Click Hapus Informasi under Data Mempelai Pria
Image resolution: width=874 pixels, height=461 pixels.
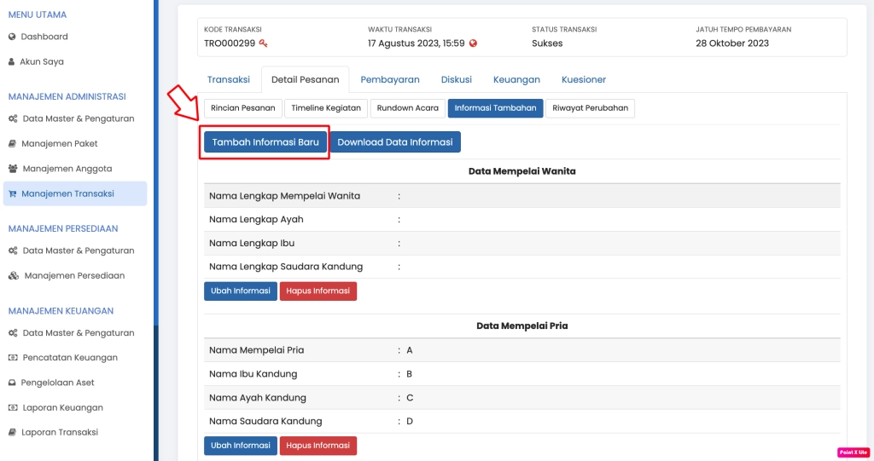tap(318, 446)
